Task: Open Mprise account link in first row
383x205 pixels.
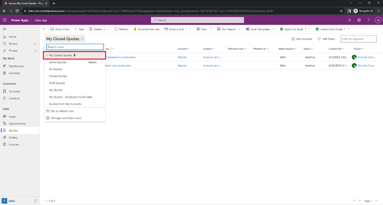Action: (x=182, y=57)
